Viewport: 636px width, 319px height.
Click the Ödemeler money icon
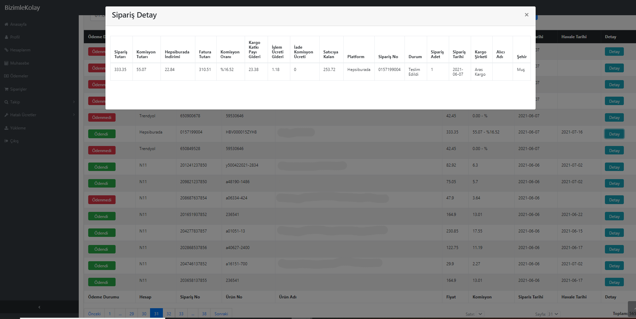(x=6, y=76)
